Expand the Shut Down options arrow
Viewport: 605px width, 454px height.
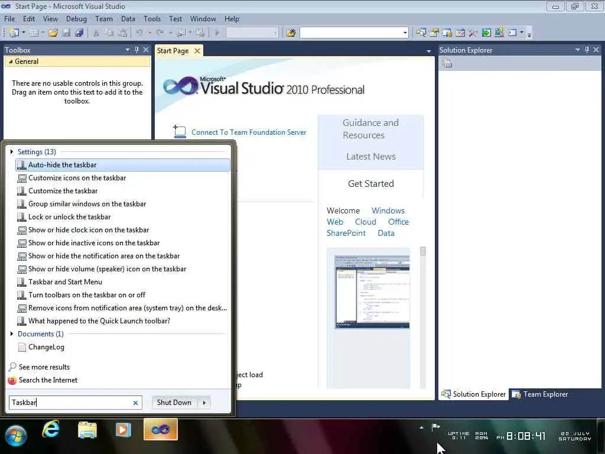tap(204, 403)
